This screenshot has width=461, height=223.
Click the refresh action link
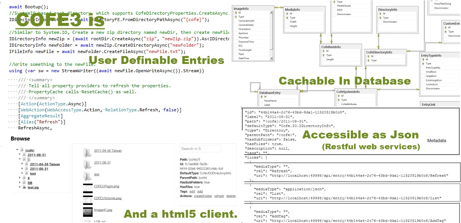(x=219, y=196)
